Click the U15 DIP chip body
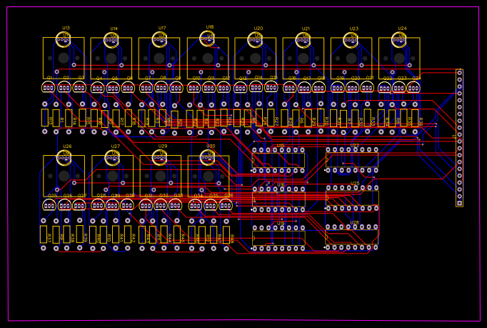The height and width of the screenshot is (328, 487). click(x=278, y=160)
